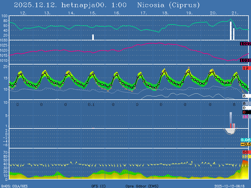Click the yellow 32 wind speed badge
Screen dimensions: 251x188
(246, 156)
